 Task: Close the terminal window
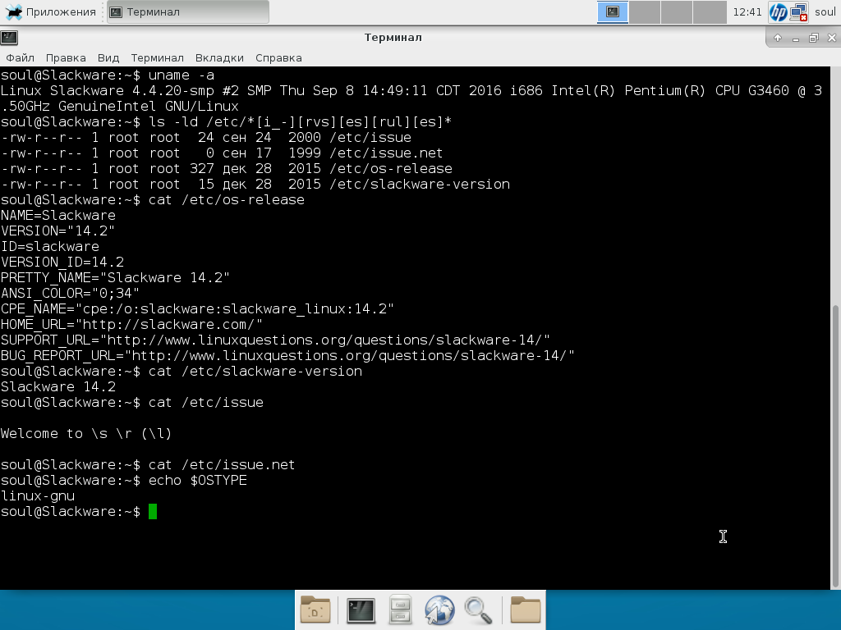click(x=831, y=38)
